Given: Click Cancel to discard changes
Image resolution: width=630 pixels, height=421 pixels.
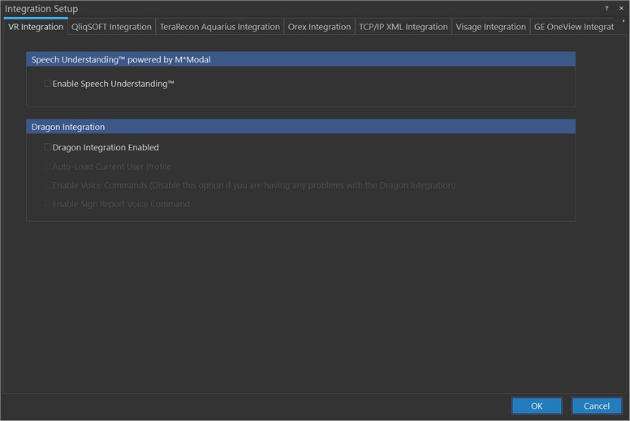Looking at the screenshot, I should (596, 406).
